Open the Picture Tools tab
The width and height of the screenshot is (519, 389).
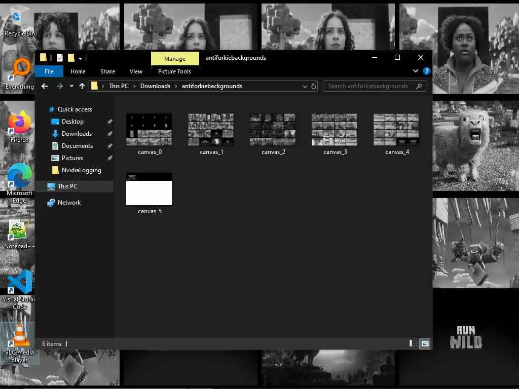(x=174, y=71)
